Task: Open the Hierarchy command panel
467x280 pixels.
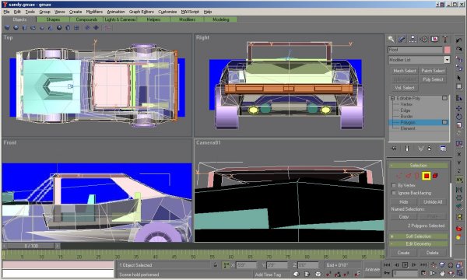Action: pyautogui.click(x=413, y=39)
